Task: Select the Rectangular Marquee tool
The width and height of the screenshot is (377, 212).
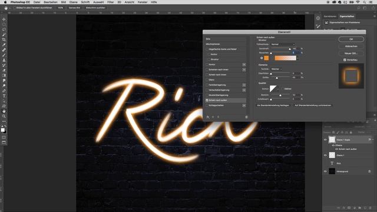Action: click(x=4, y=24)
